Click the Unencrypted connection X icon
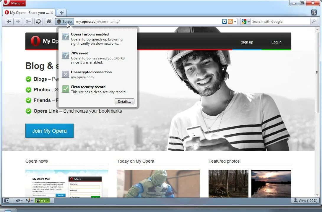The height and width of the screenshot is (212, 322). coord(66,74)
